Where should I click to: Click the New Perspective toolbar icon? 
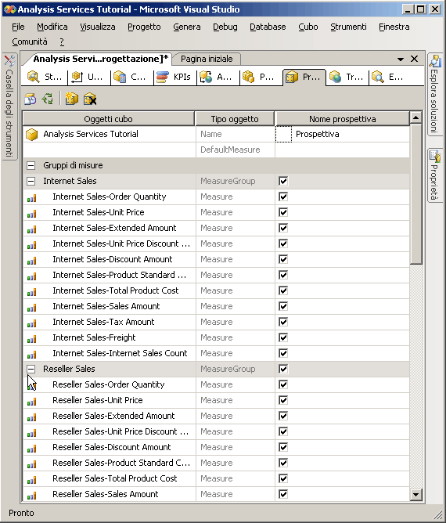click(72, 99)
